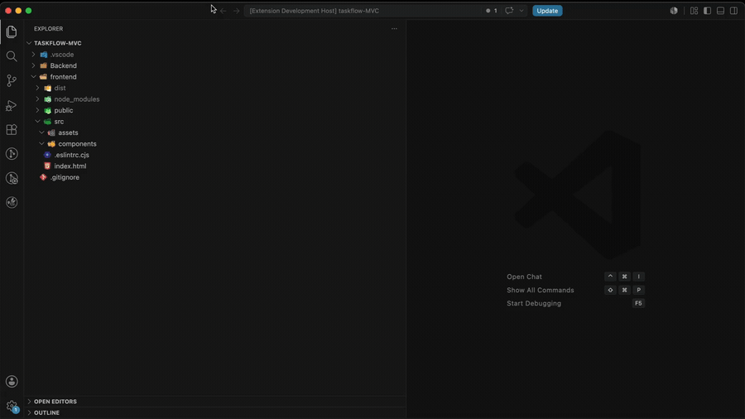The width and height of the screenshot is (745, 419).
Task: Click the index.html HTML file icon
Action: (47, 166)
